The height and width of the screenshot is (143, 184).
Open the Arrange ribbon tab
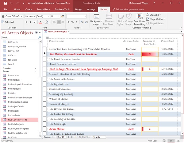[91, 10]
